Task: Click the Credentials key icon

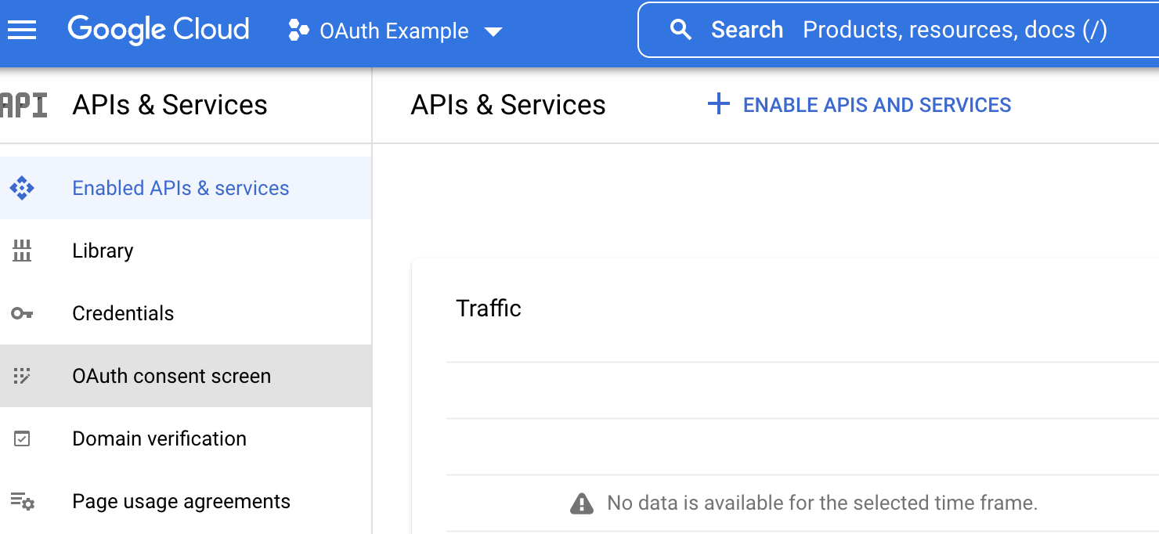Action: click(23, 313)
